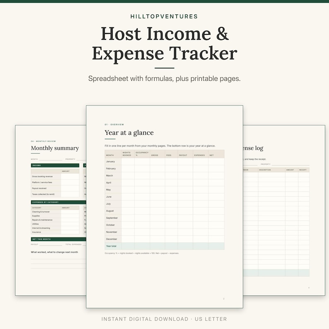The image size is (329, 329).
Task: Click the subtitle 'Spreadsheet with formulas, plus printable pages.'
Action: (164, 78)
